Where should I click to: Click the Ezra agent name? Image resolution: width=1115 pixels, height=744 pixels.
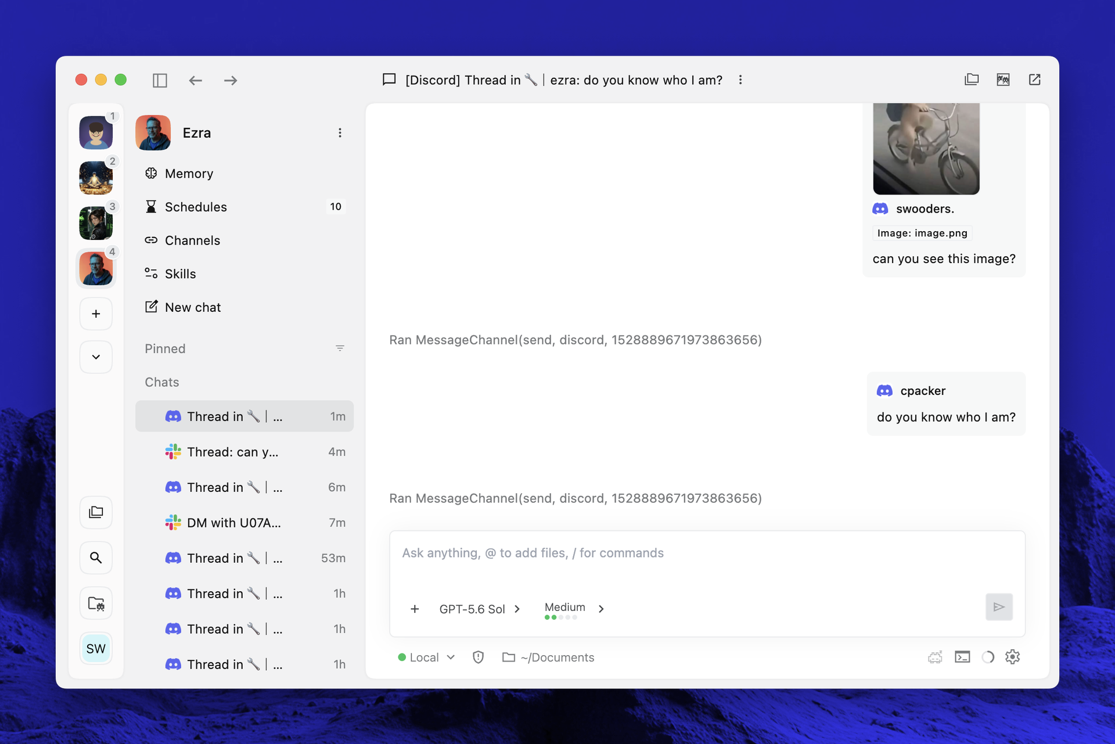coord(197,133)
